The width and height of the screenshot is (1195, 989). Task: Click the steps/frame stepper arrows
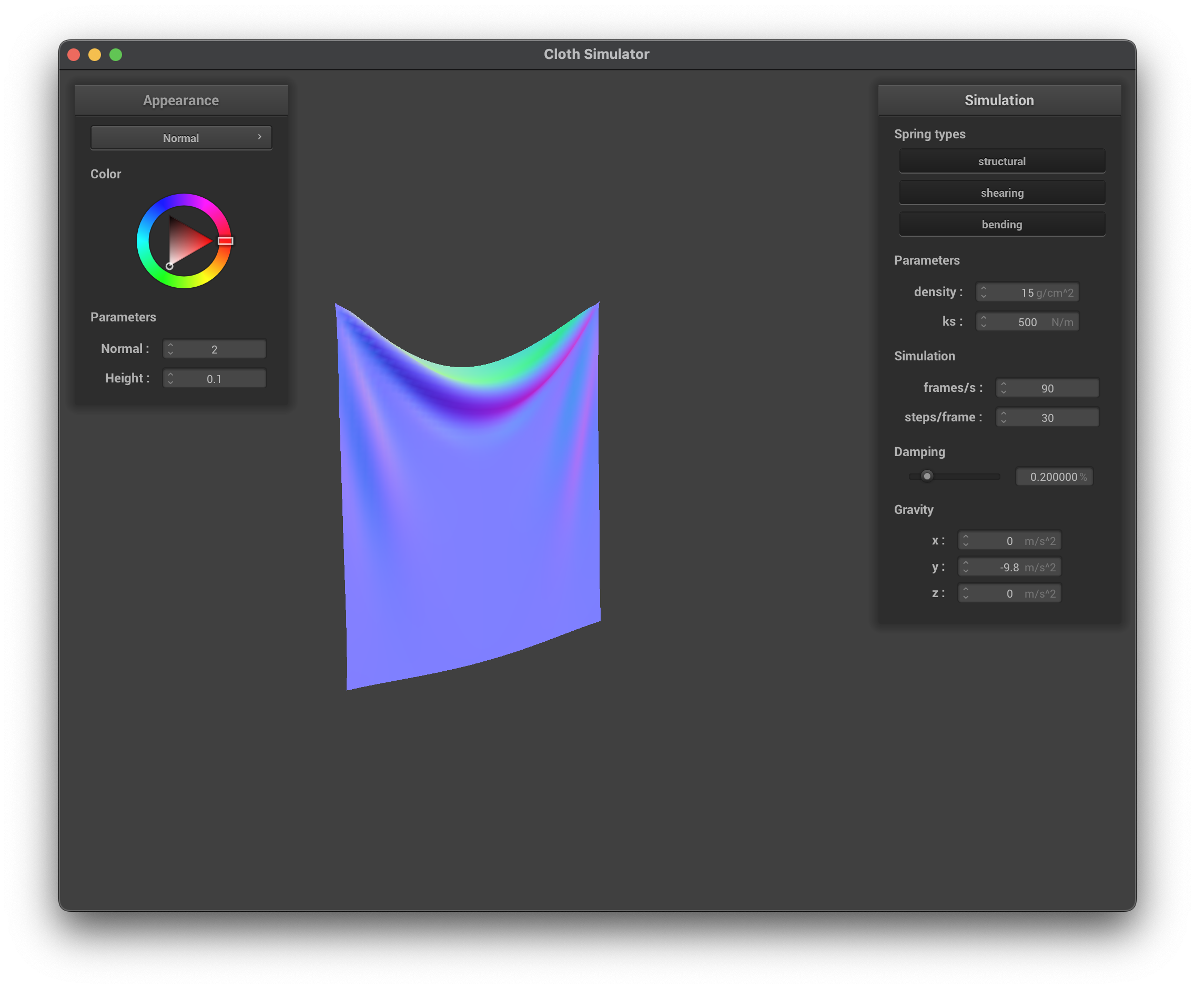1003,418
